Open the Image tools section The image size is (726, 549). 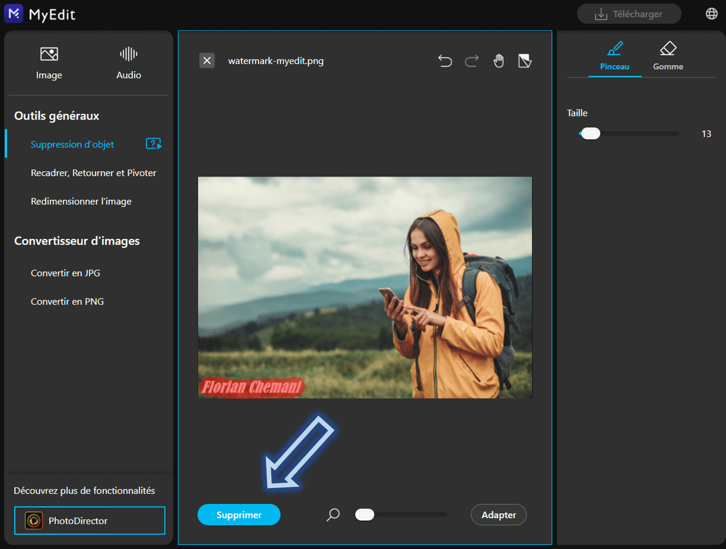(x=49, y=63)
